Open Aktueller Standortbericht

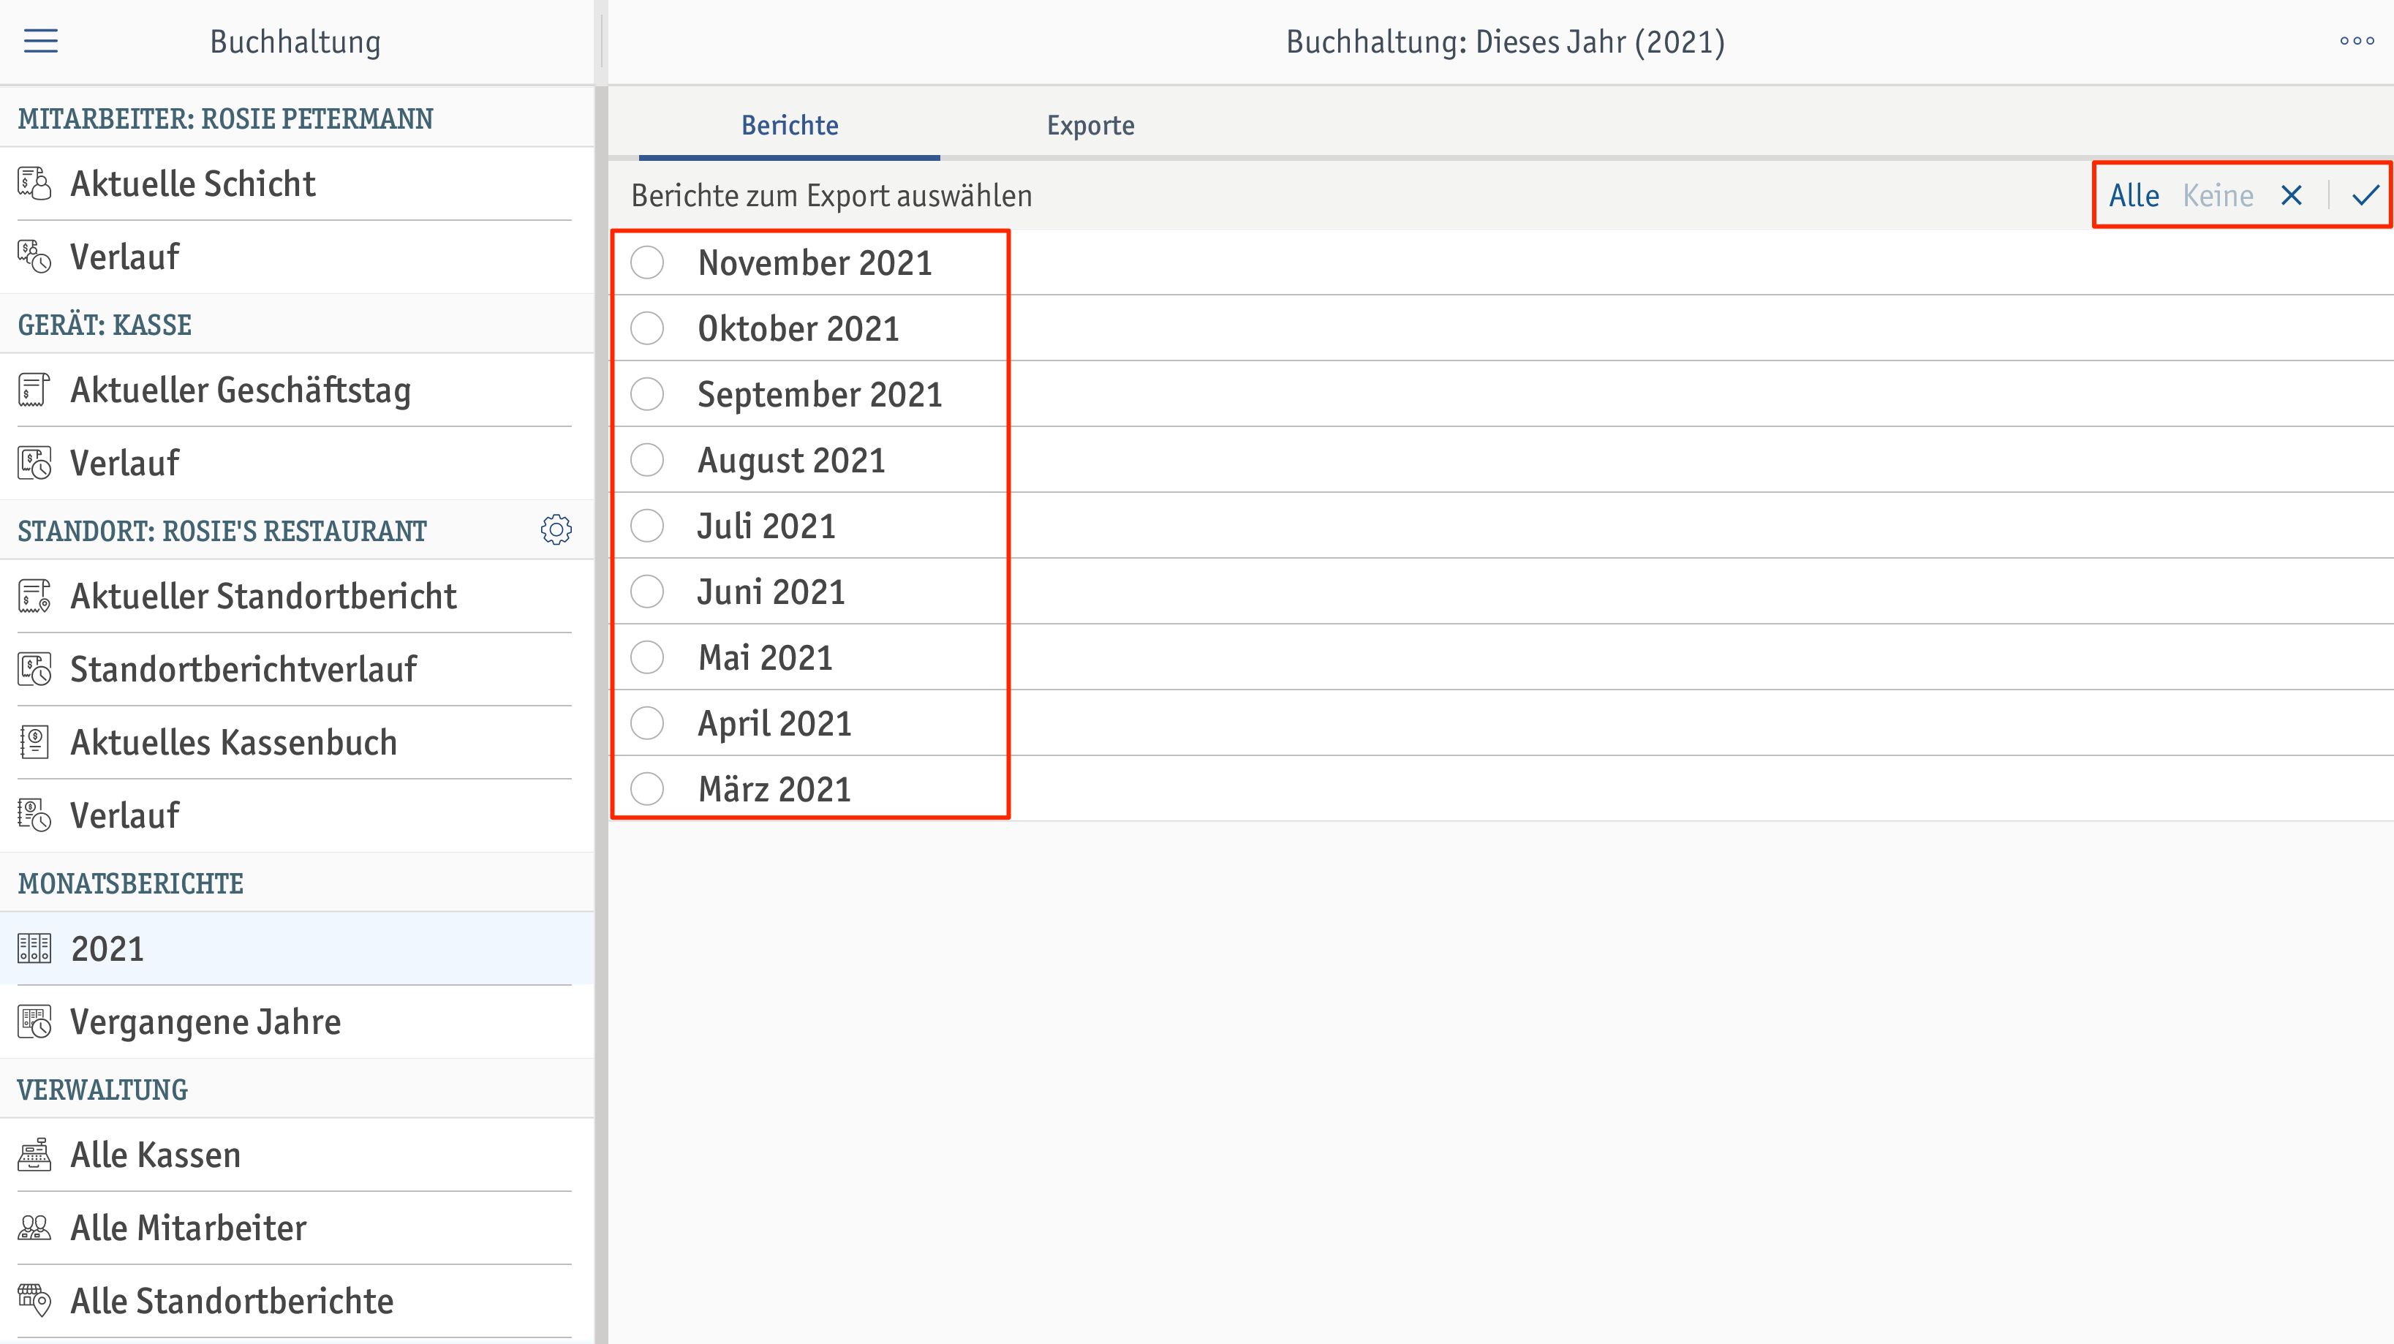point(295,597)
